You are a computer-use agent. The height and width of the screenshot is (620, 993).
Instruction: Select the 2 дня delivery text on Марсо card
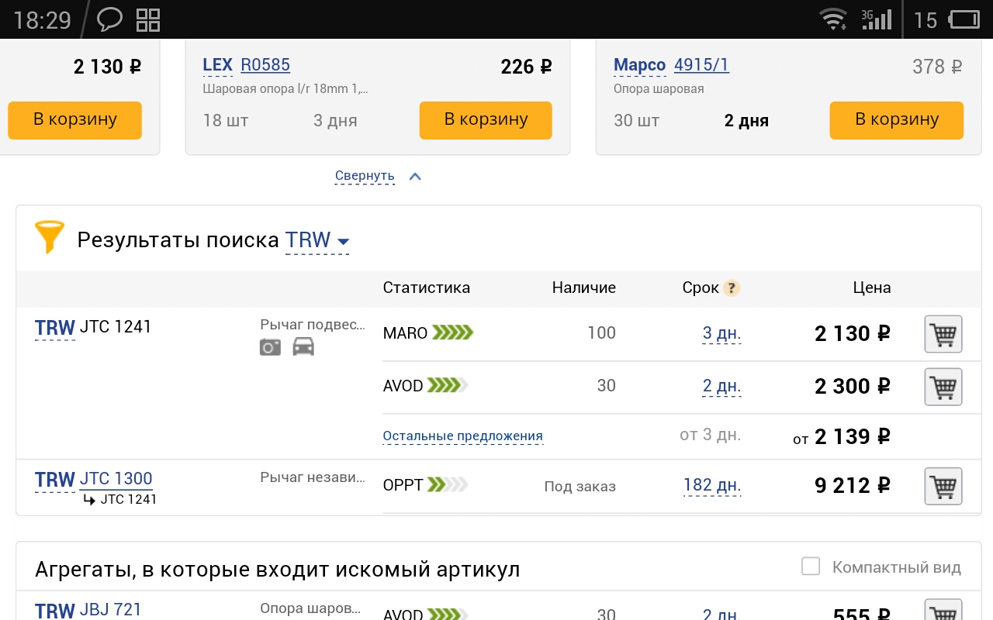746,121
